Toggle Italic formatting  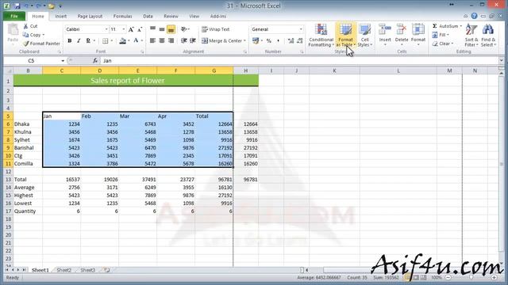coord(79,40)
